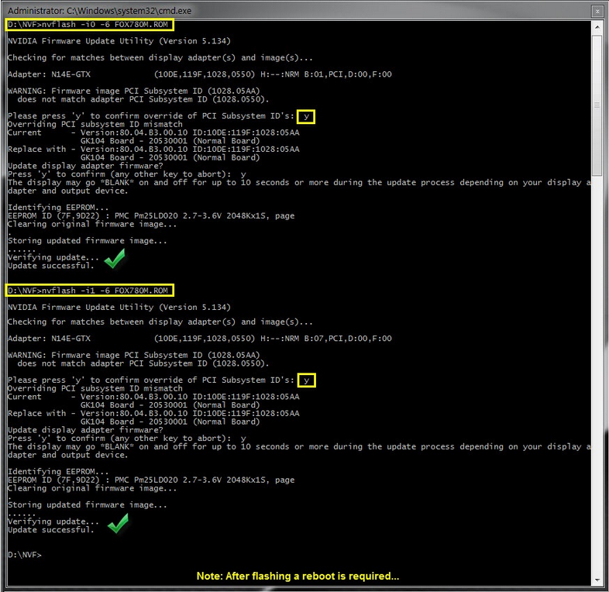
Task: Click the first 'Verifying update...' line
Action: click(53, 257)
